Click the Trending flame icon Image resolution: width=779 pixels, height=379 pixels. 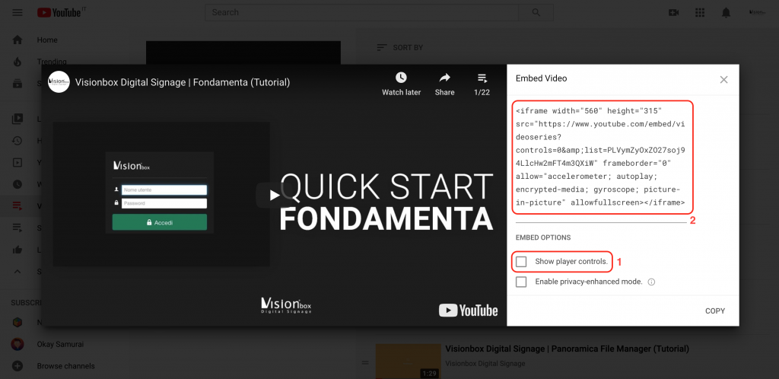point(17,62)
